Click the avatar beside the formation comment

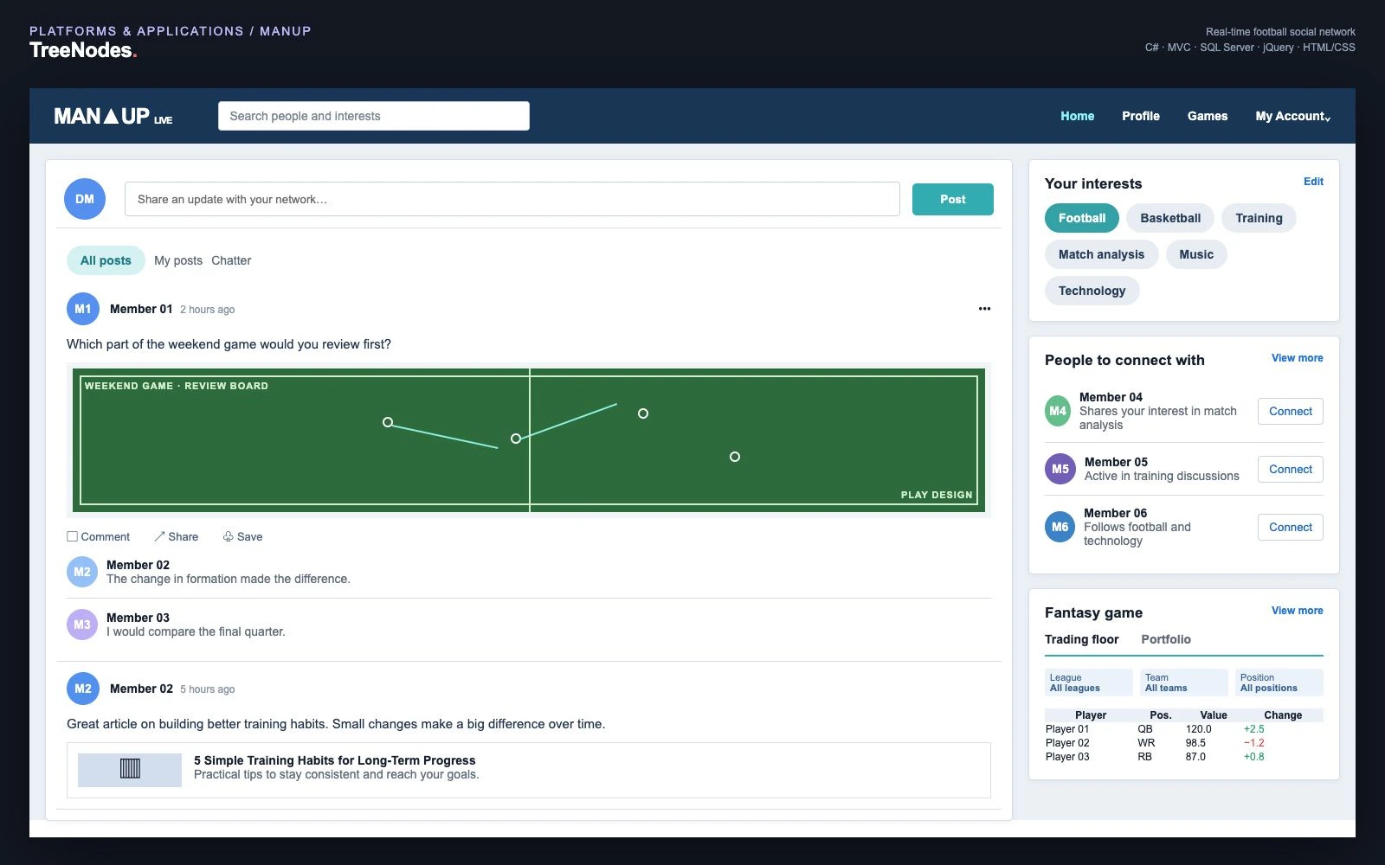tap(82, 572)
